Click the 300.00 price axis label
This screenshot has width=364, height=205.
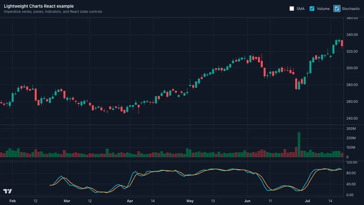(x=352, y=68)
